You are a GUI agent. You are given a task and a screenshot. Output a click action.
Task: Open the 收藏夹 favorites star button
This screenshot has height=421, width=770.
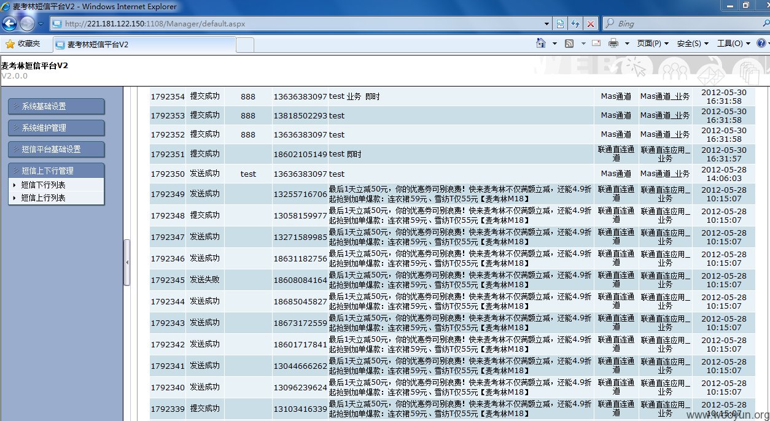pyautogui.click(x=23, y=44)
